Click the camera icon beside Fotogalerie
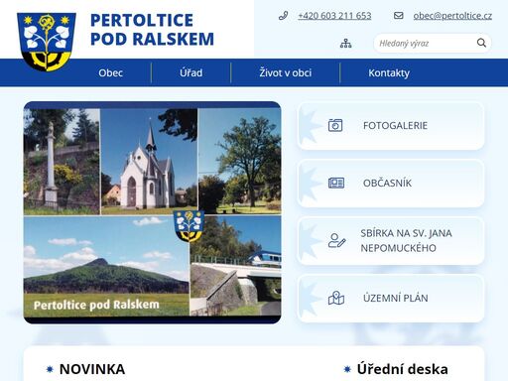 (x=335, y=125)
